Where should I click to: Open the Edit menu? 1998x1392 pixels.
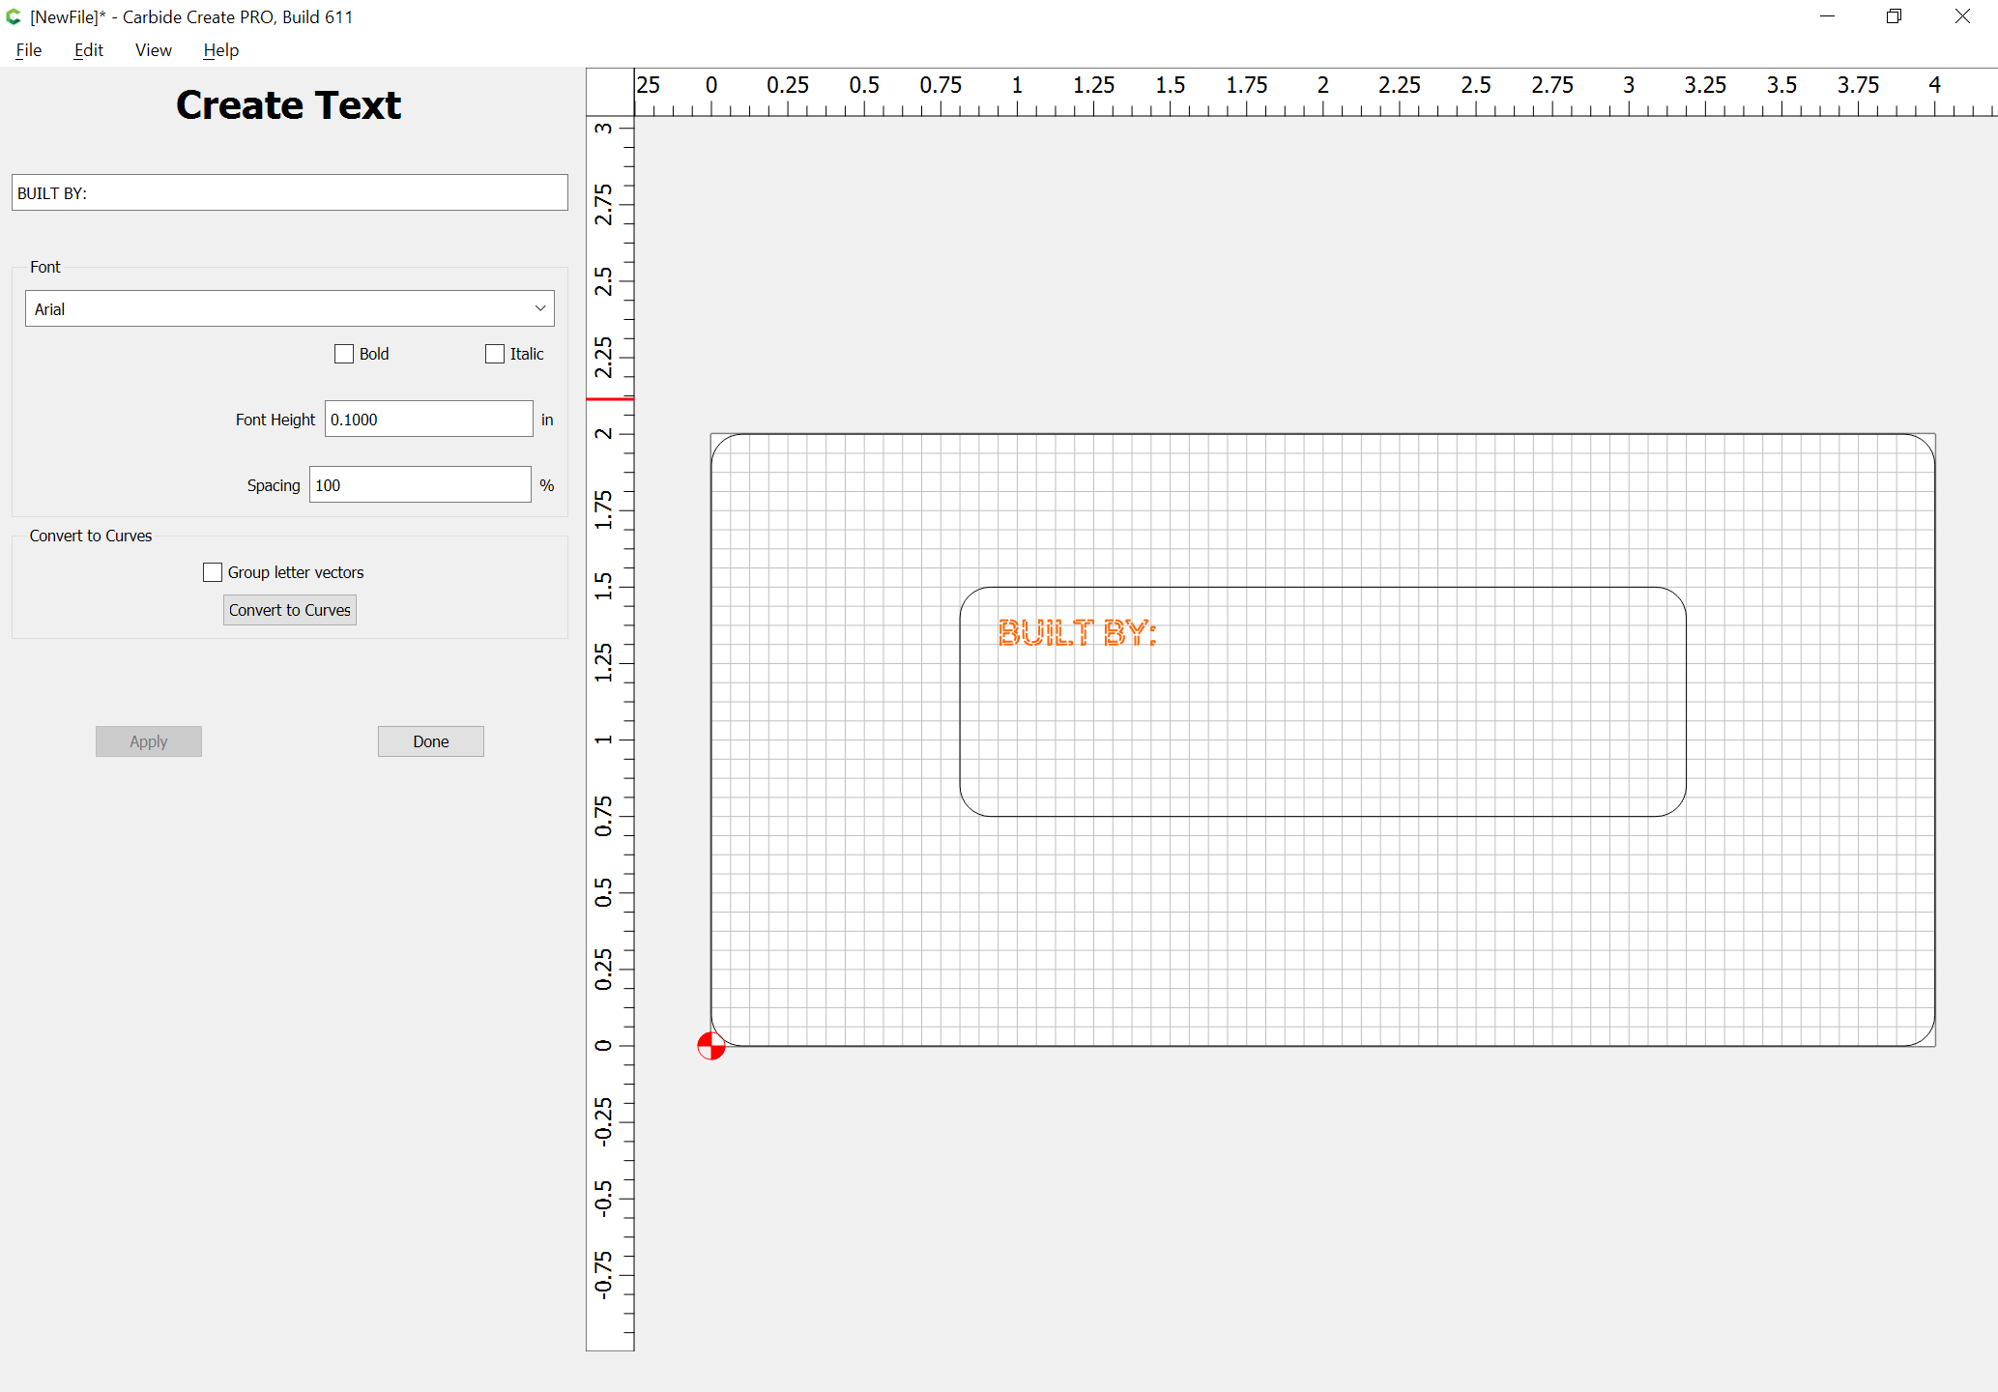pyautogui.click(x=88, y=50)
